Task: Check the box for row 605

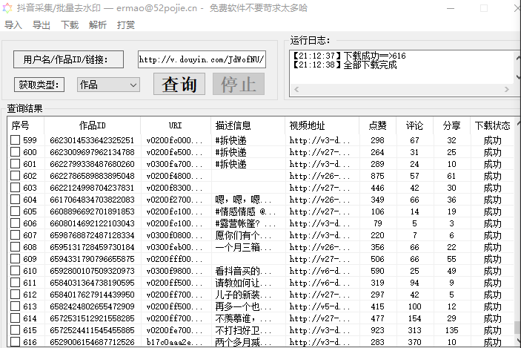Action: [x=15, y=211]
